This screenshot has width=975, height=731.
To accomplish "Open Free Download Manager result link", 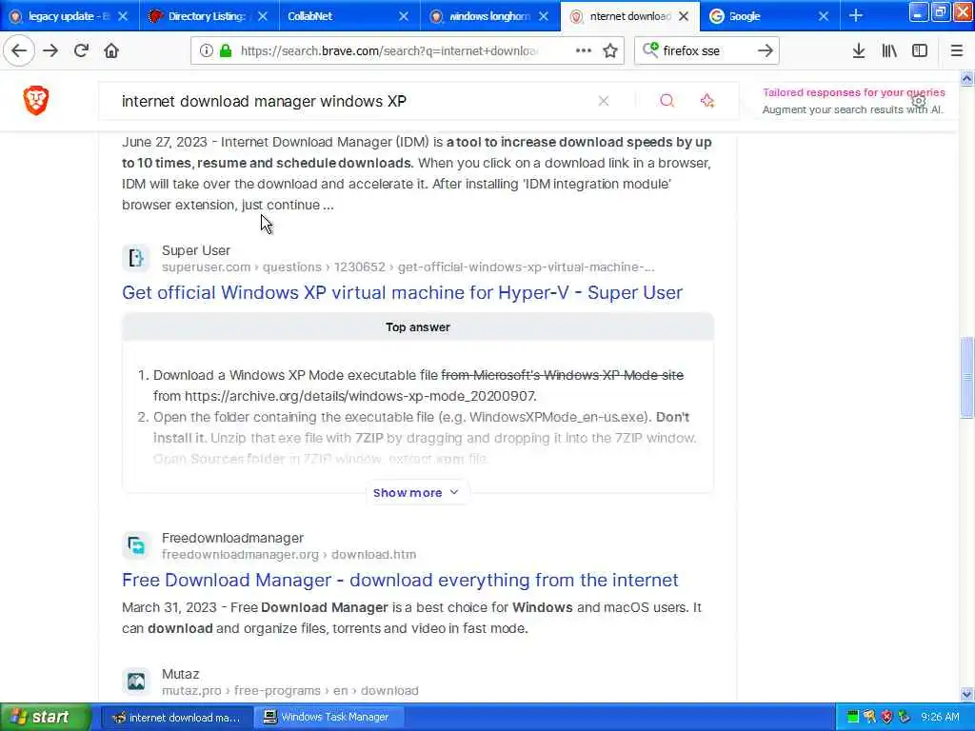I will coord(400,580).
